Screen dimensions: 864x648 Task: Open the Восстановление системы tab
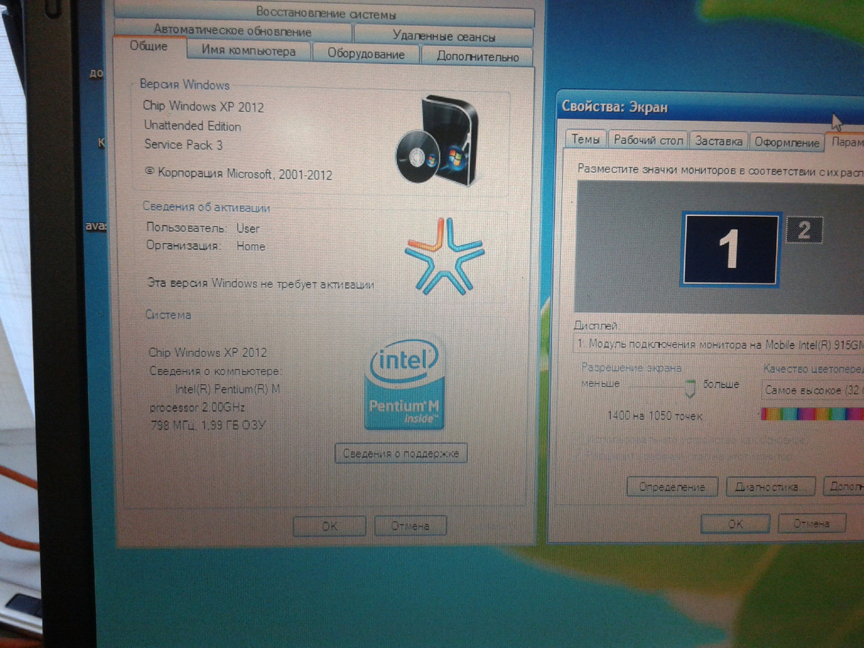pos(325,13)
